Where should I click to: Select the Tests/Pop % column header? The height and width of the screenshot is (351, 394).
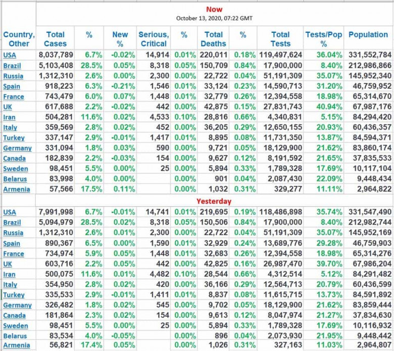(323, 39)
